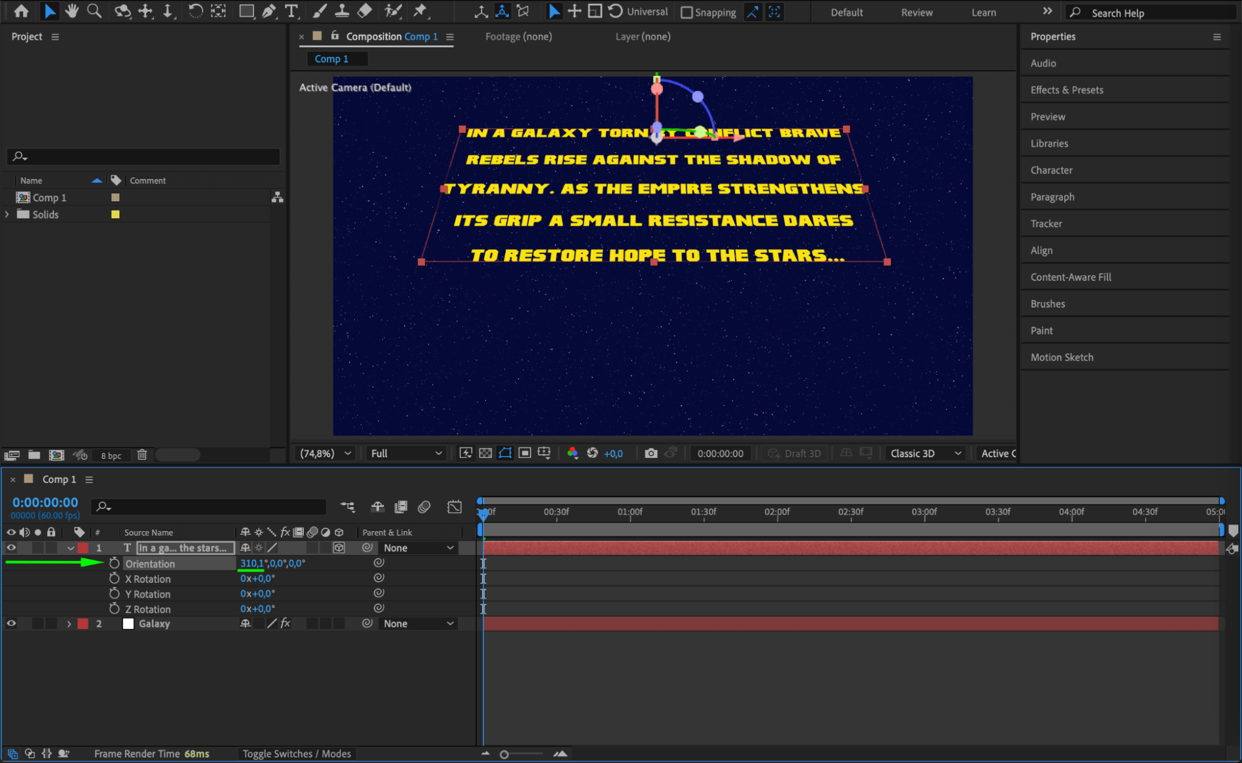Enable the Snapping checkbox

pos(687,12)
